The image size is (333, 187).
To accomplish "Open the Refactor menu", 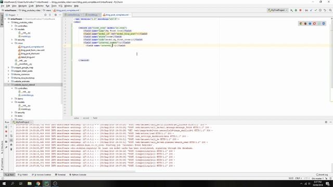I will point(40,6).
